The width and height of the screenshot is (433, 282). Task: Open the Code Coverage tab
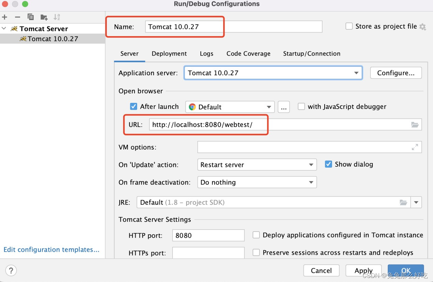coord(249,53)
